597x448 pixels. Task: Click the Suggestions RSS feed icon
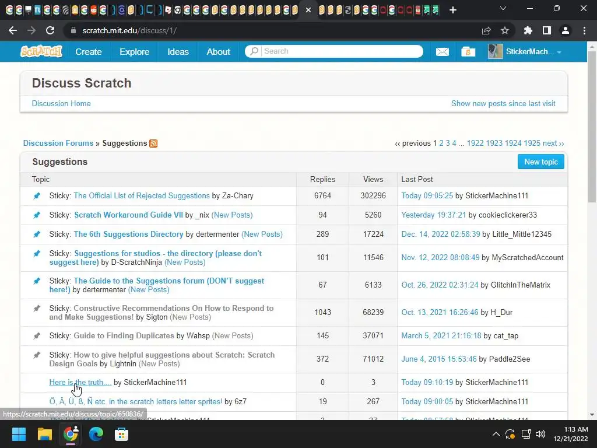153,143
